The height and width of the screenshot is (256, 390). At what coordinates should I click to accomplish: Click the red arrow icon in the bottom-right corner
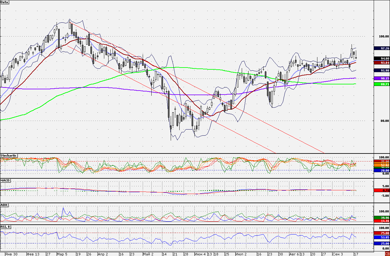coord(387,254)
